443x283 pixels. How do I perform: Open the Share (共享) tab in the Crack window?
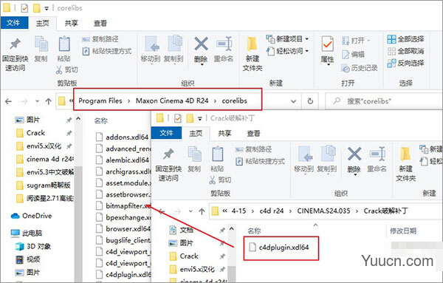tap(225, 133)
